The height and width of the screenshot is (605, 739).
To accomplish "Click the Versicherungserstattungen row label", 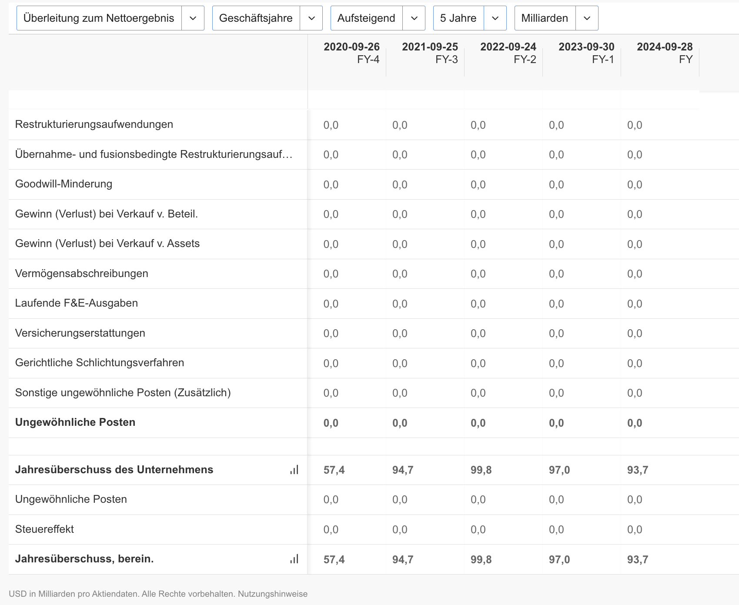I will click(x=80, y=333).
